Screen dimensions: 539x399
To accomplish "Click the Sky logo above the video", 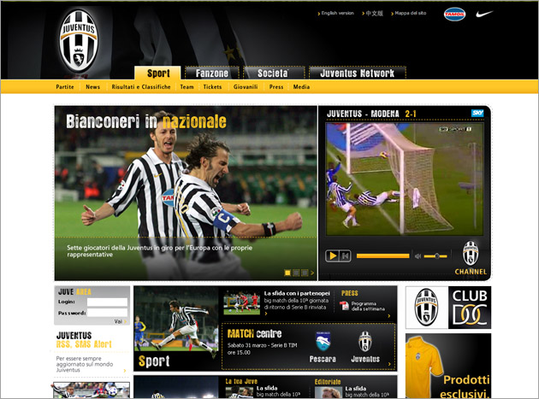I will point(477,113).
